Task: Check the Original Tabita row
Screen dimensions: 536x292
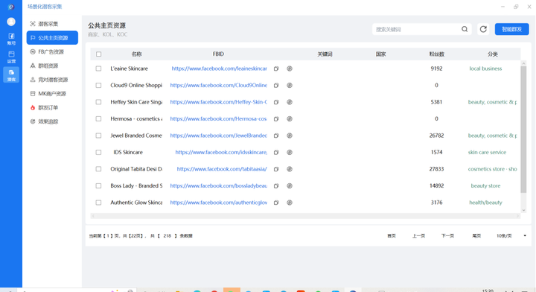Action: pos(98,169)
